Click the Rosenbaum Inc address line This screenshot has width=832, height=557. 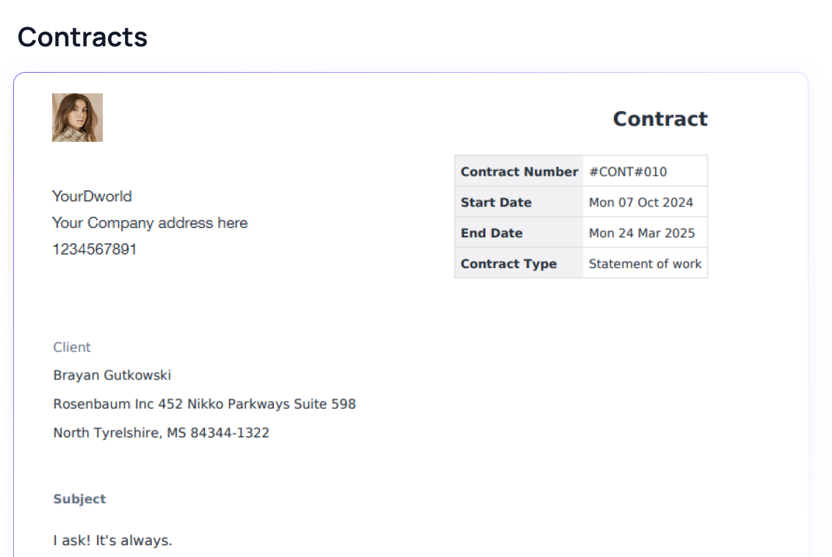204,404
